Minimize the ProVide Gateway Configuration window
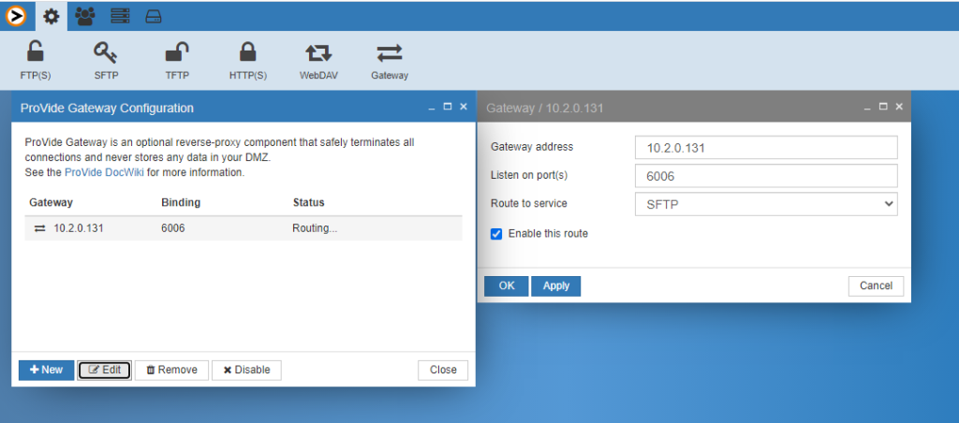This screenshot has width=959, height=423. tap(432, 108)
